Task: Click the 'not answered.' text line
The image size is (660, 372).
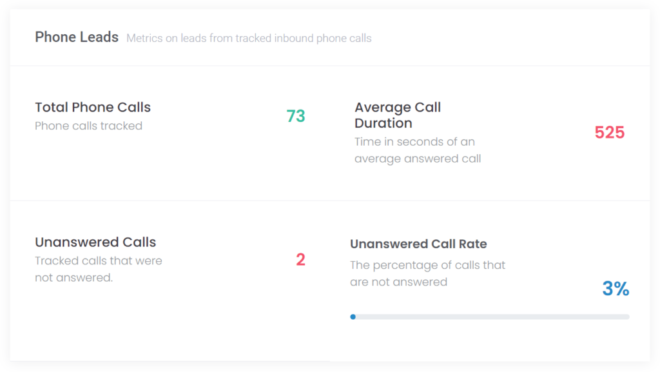Action: [x=73, y=278]
